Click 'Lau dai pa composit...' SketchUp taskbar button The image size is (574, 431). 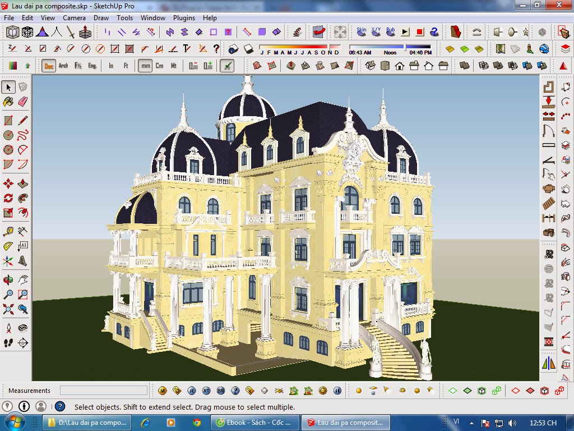(x=345, y=423)
